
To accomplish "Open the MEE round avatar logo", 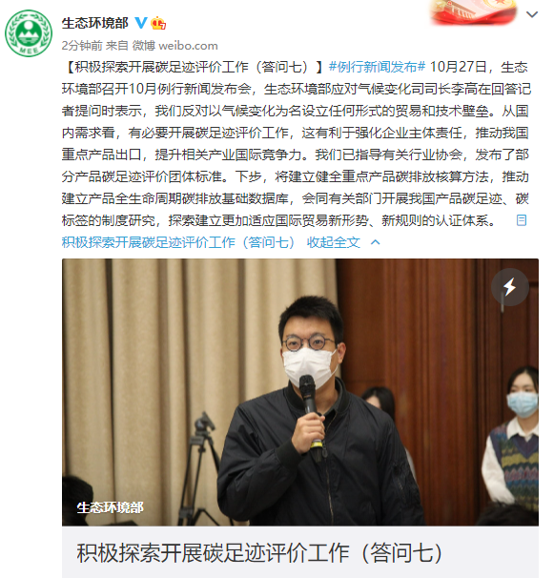I will (29, 33).
